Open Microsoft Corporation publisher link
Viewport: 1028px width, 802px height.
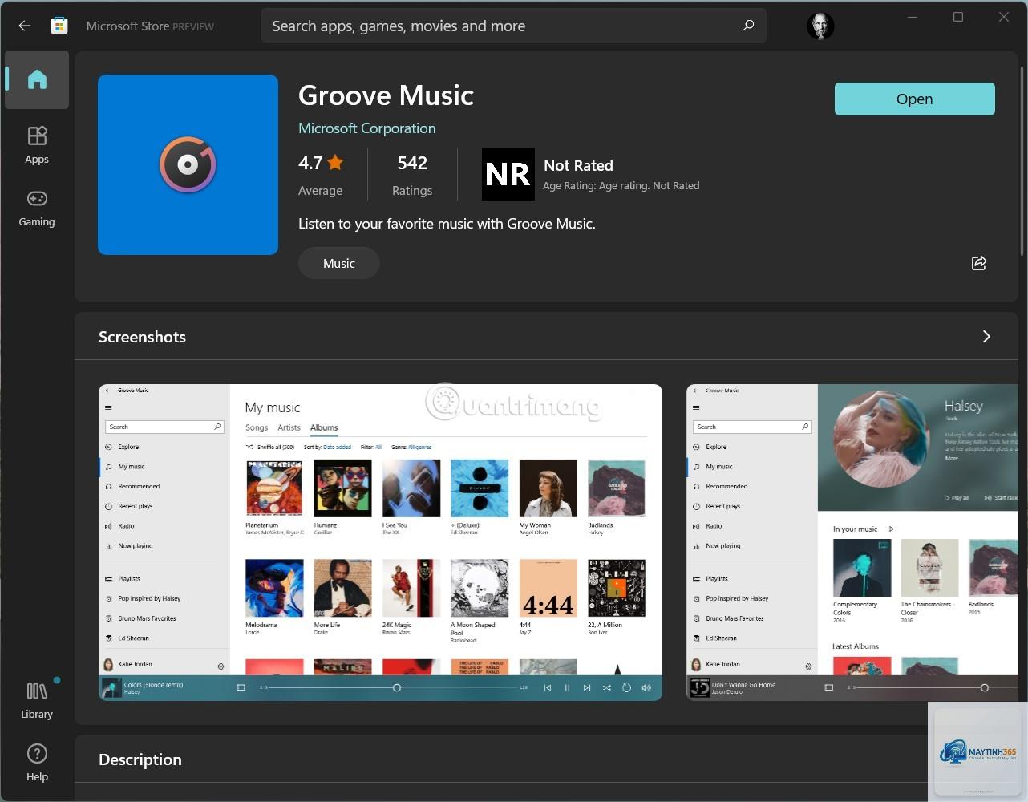[366, 128]
